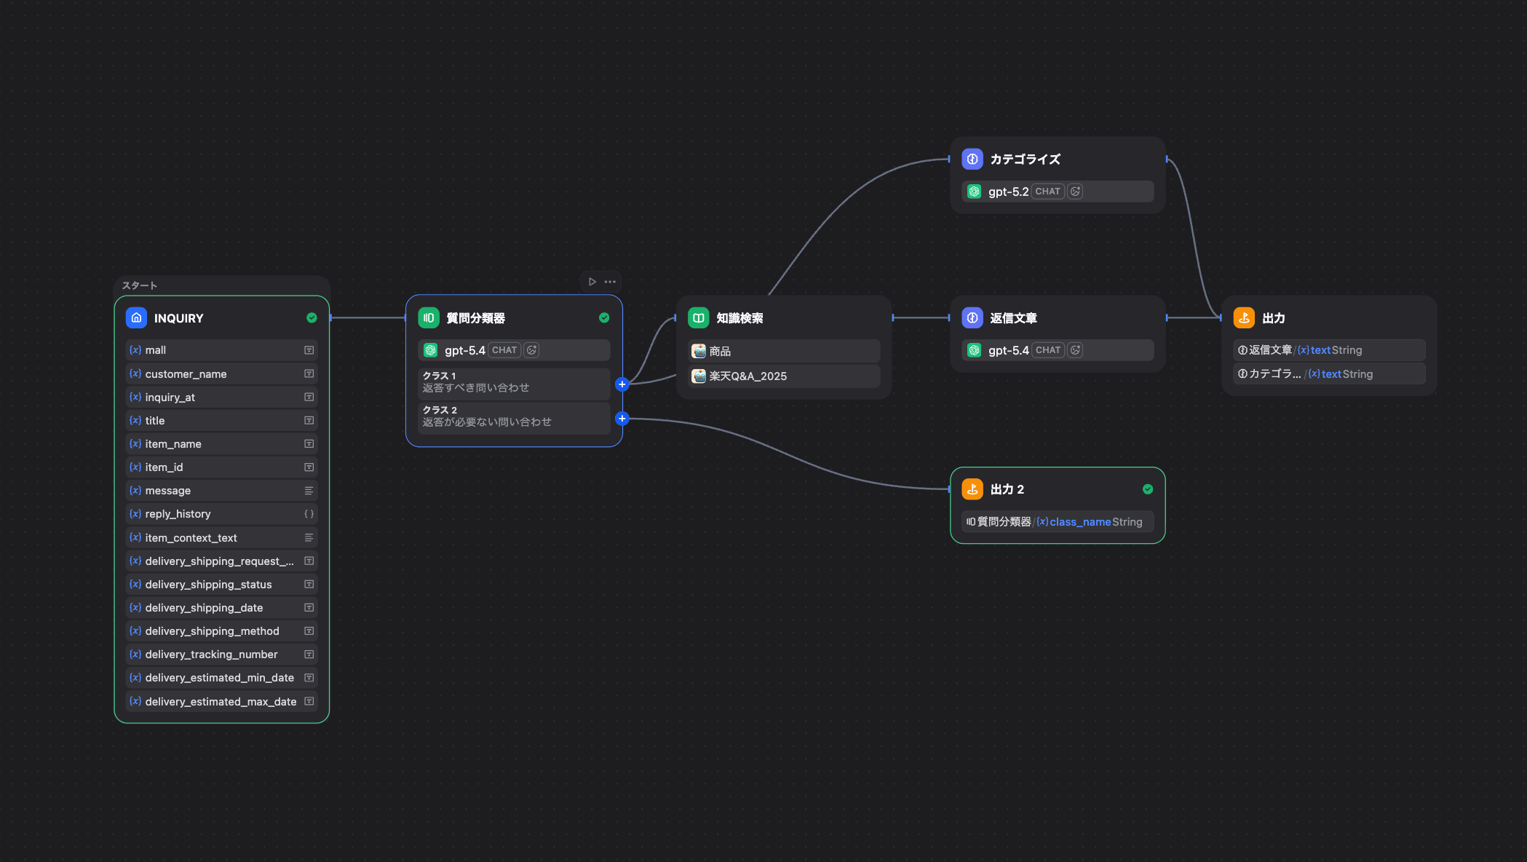
Task: Click the green checkmark on 出力 2 node
Action: [x=1148, y=489]
